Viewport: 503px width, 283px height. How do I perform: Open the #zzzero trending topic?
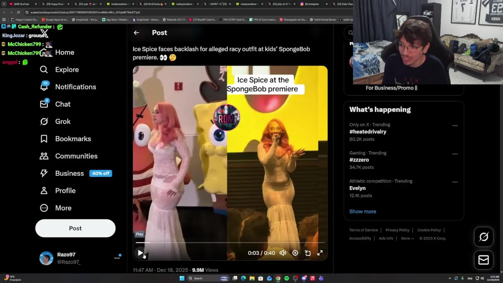tap(359, 160)
